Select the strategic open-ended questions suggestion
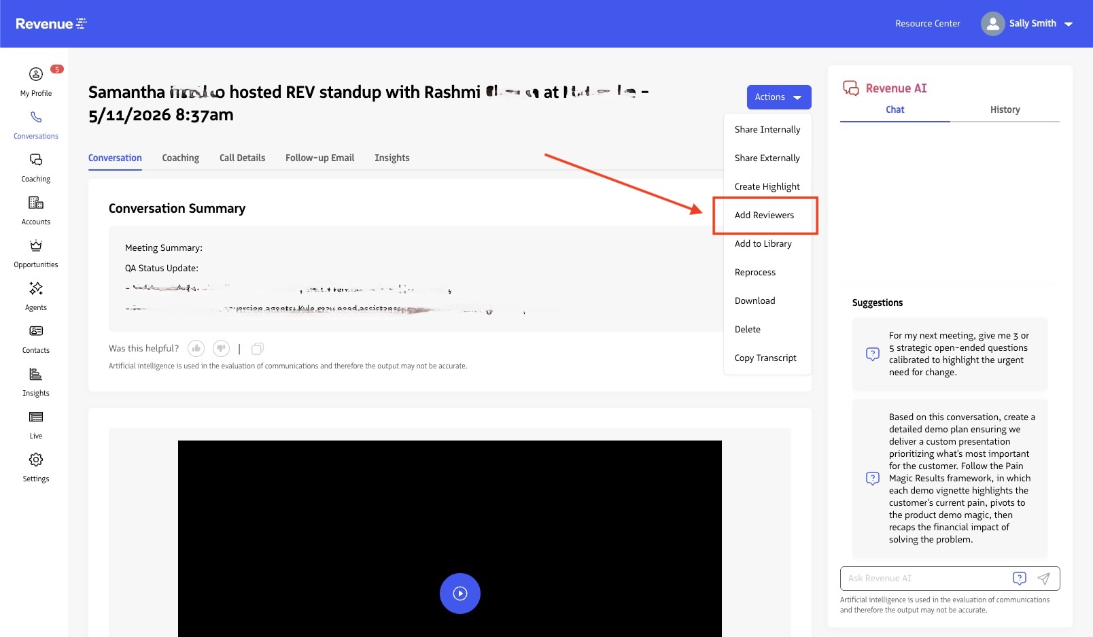The image size is (1093, 637). click(950, 354)
